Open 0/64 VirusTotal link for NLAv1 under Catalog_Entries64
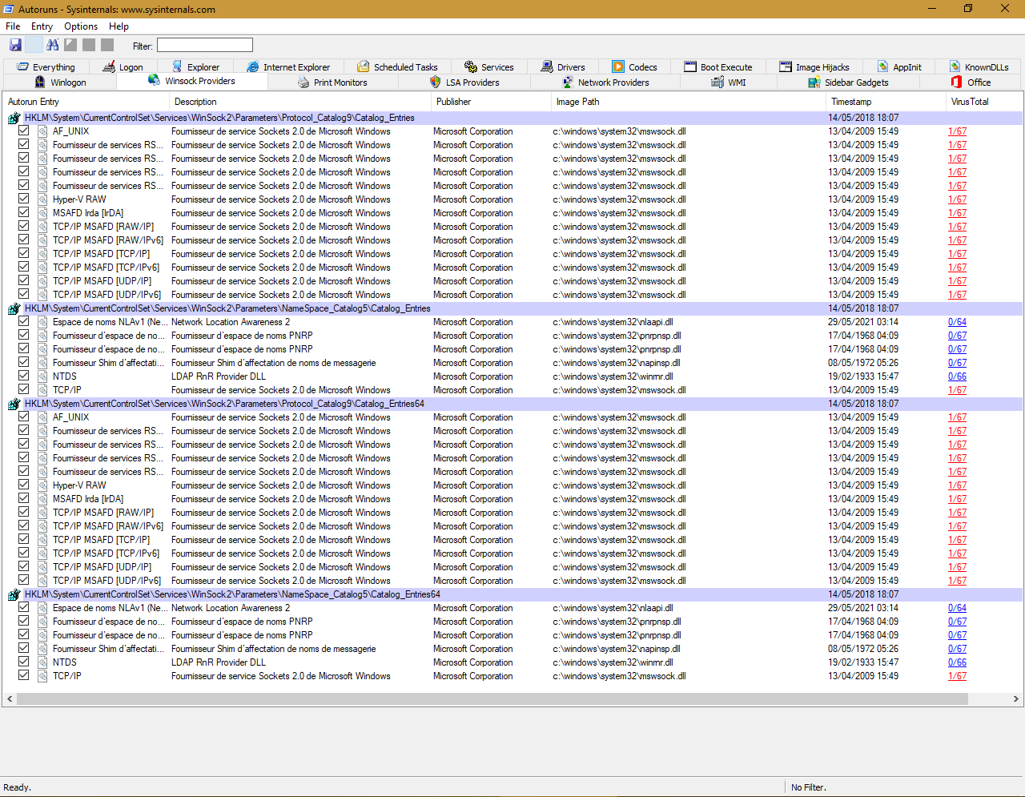This screenshot has height=797, width=1025. click(x=957, y=608)
